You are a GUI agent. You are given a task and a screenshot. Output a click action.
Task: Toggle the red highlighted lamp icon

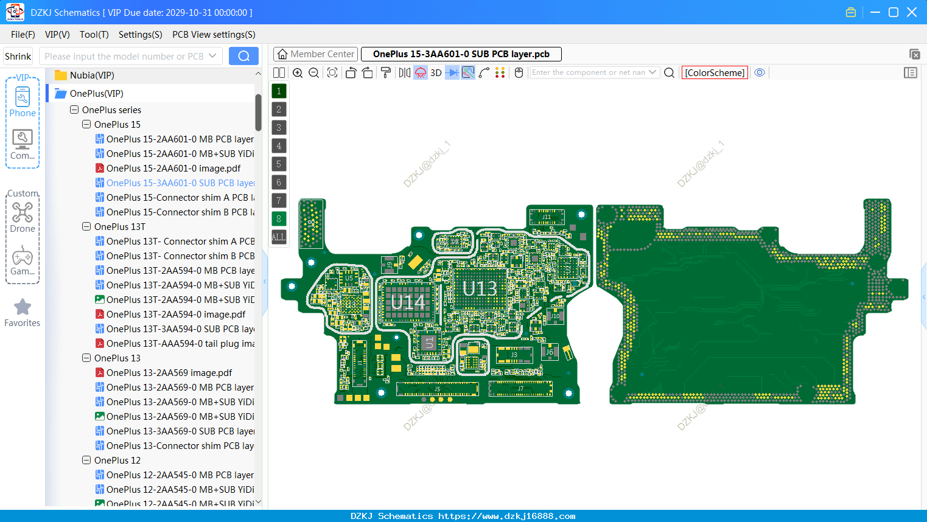(x=421, y=72)
